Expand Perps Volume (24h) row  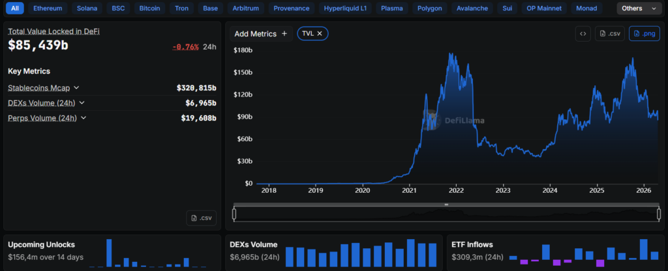click(82, 118)
